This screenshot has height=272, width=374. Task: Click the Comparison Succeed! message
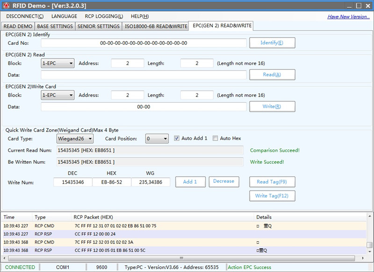click(x=275, y=150)
